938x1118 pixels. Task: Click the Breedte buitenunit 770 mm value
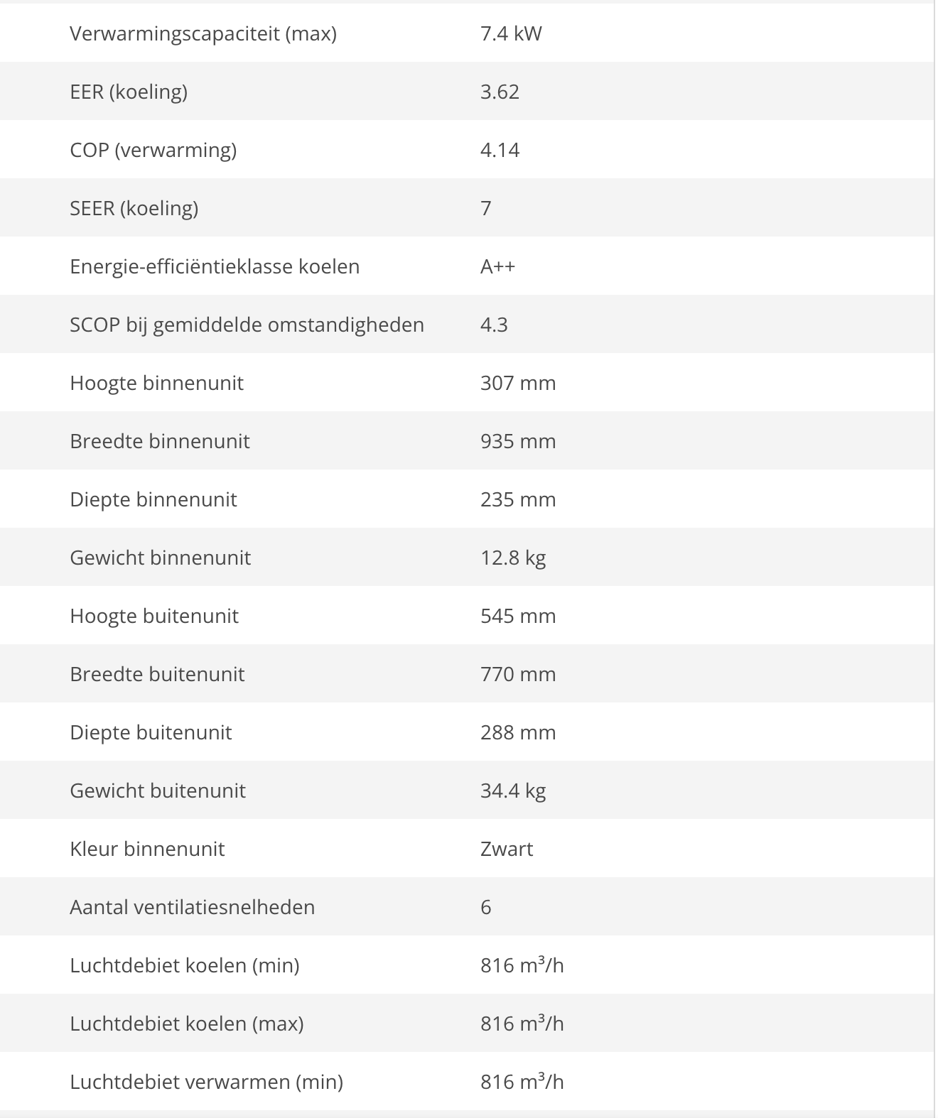coord(518,674)
